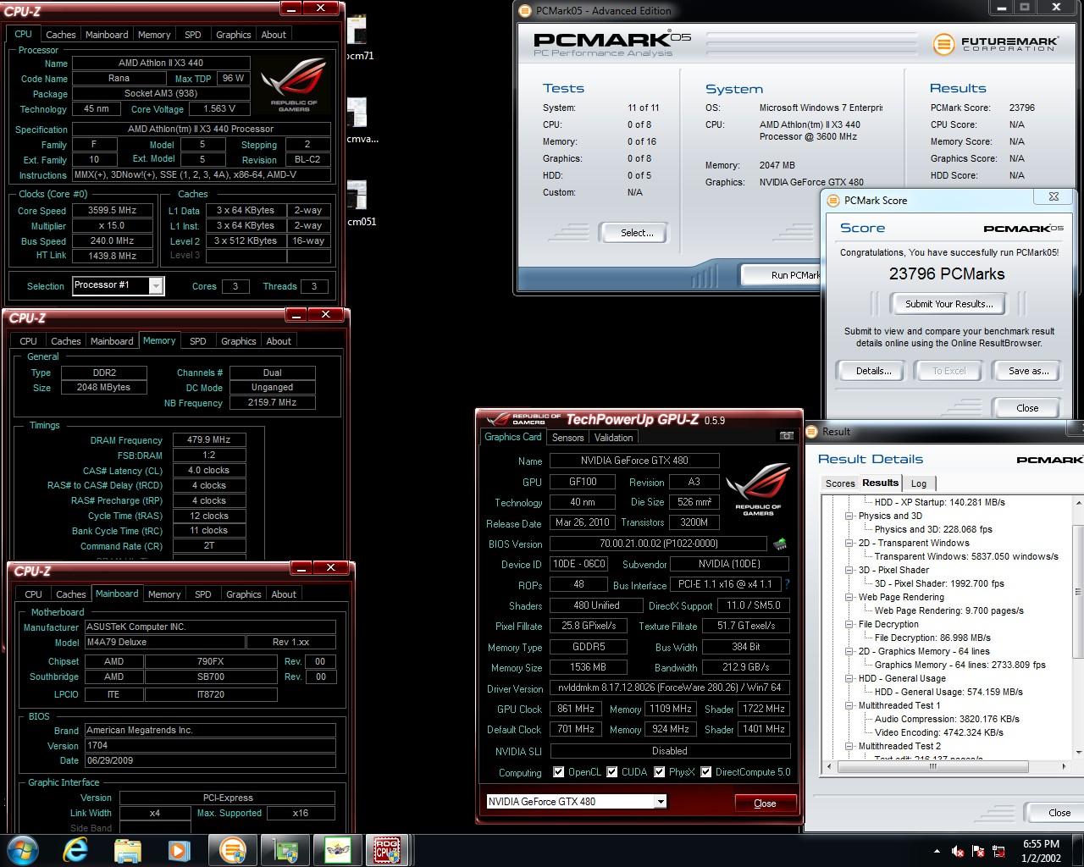1084x867 pixels.
Task: Open Caches tab in CPU-Z processor window
Action: tap(60, 35)
